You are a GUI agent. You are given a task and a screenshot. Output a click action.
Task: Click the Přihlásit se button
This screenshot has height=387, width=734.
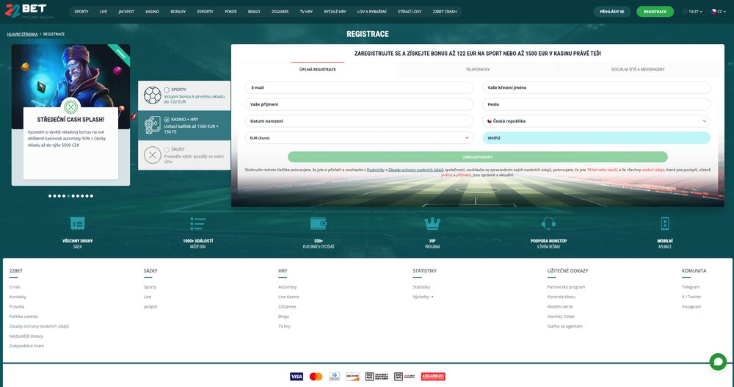click(611, 12)
